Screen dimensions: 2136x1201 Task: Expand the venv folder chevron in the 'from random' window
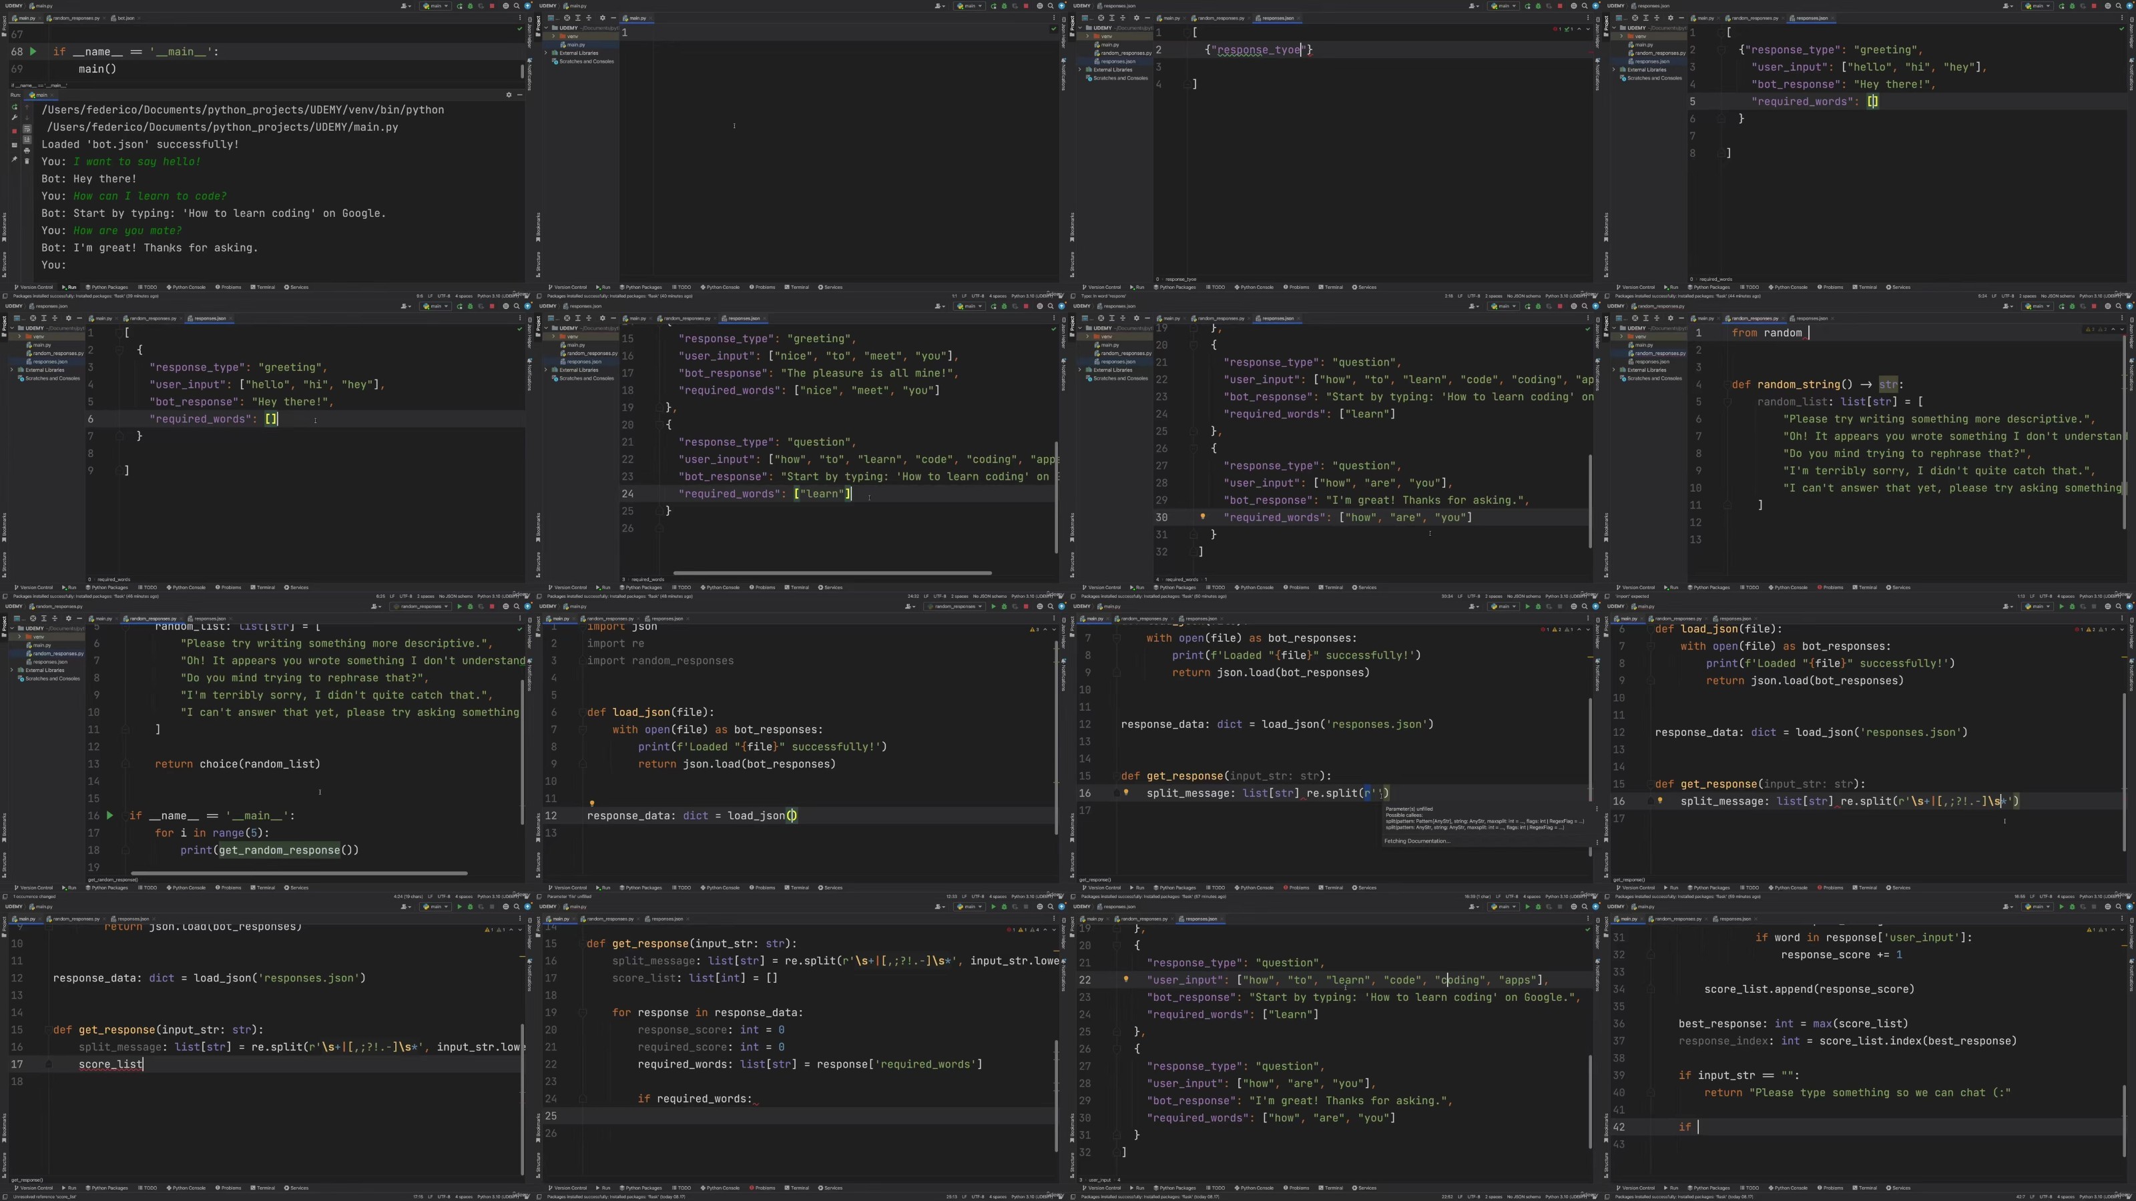click(1622, 336)
